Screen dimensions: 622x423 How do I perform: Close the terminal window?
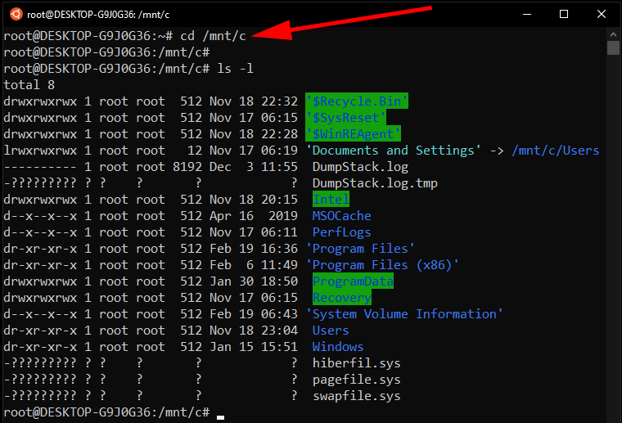601,14
